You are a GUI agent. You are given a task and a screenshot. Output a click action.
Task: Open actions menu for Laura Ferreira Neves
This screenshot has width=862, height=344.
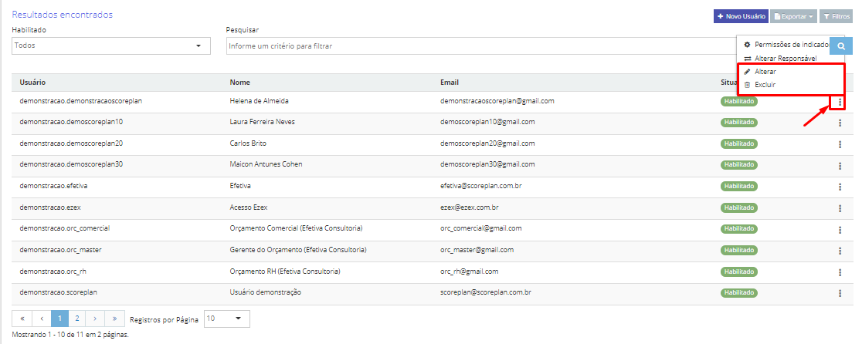[x=839, y=123]
